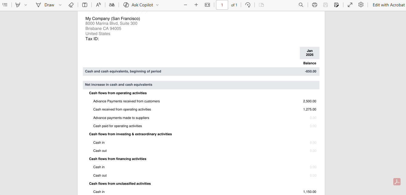This screenshot has width=406, height=195.
Task: Click the Translate icon
Action: (x=112, y=5)
